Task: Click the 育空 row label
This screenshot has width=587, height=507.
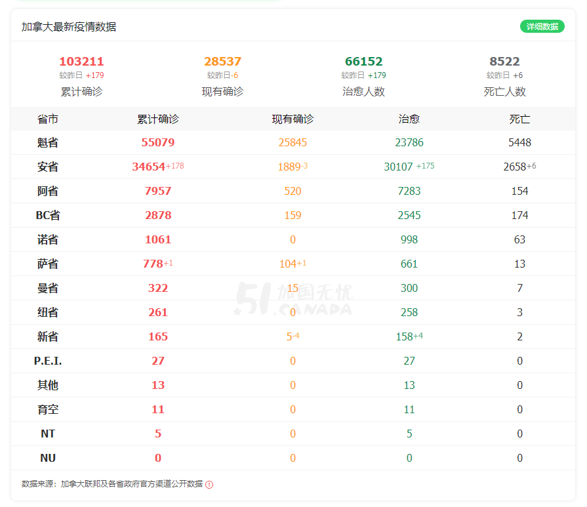Action: (48, 409)
